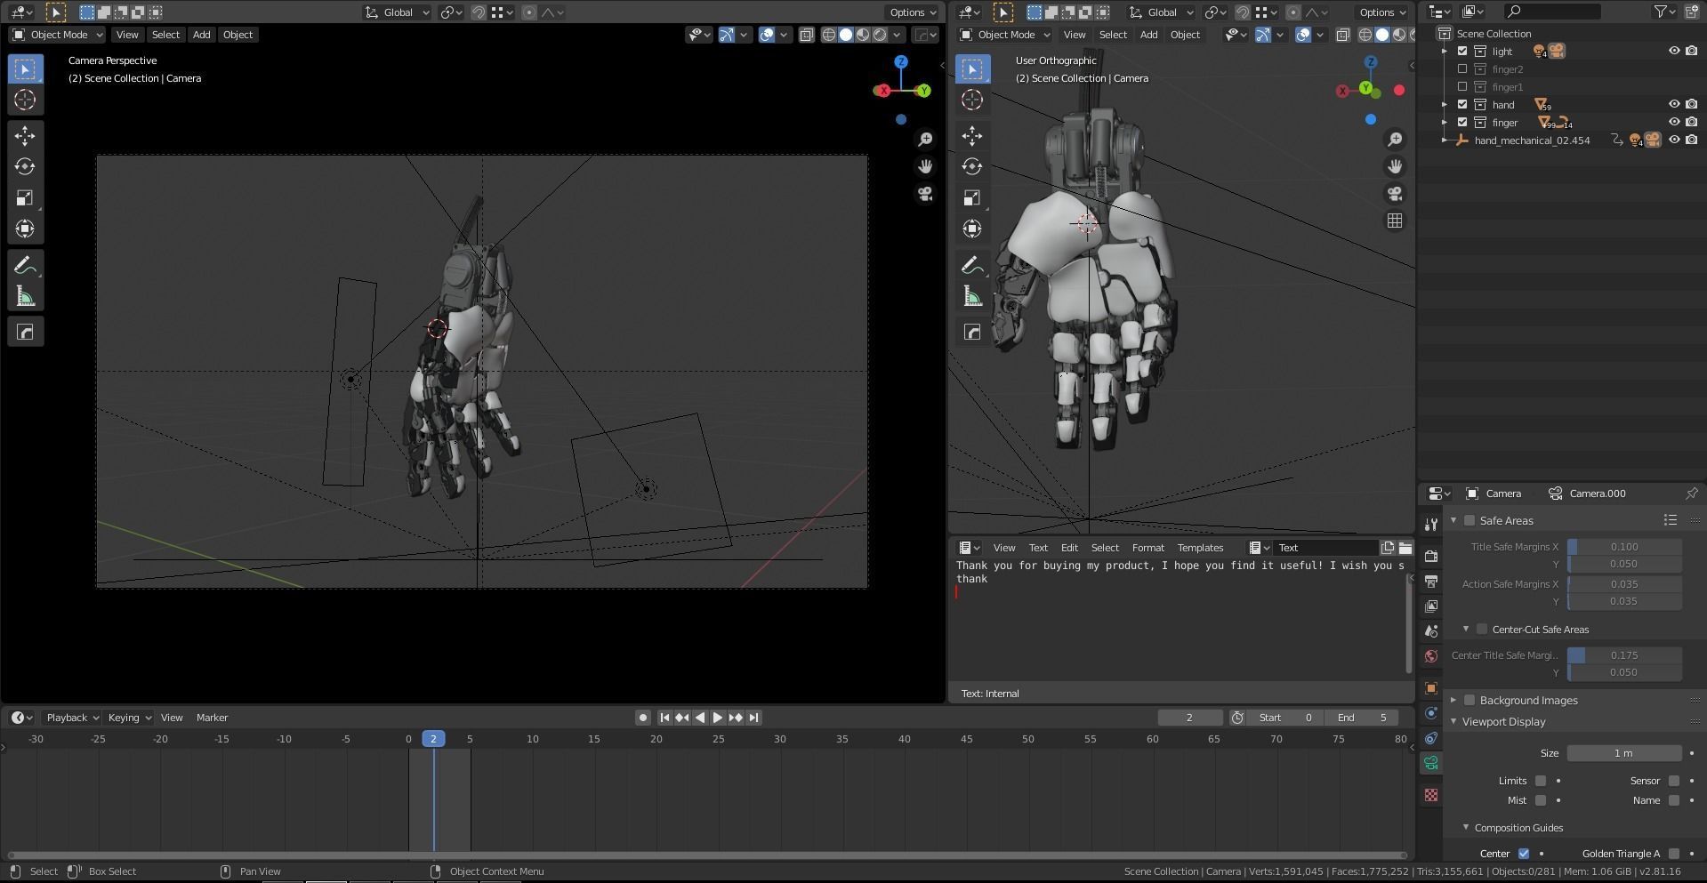Jump to end frame in timeline
Screen dimensions: 1707x883
click(753, 718)
